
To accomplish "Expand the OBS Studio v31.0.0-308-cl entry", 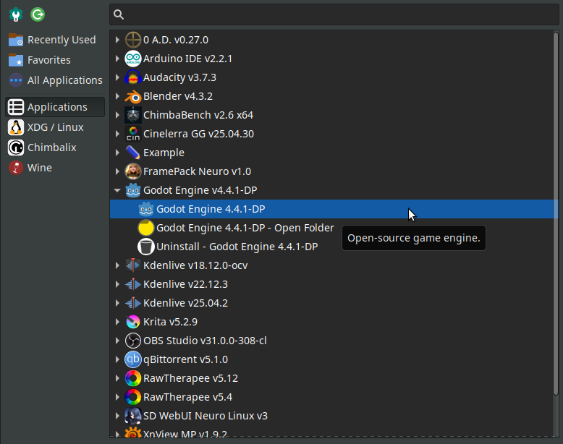I will click(117, 341).
